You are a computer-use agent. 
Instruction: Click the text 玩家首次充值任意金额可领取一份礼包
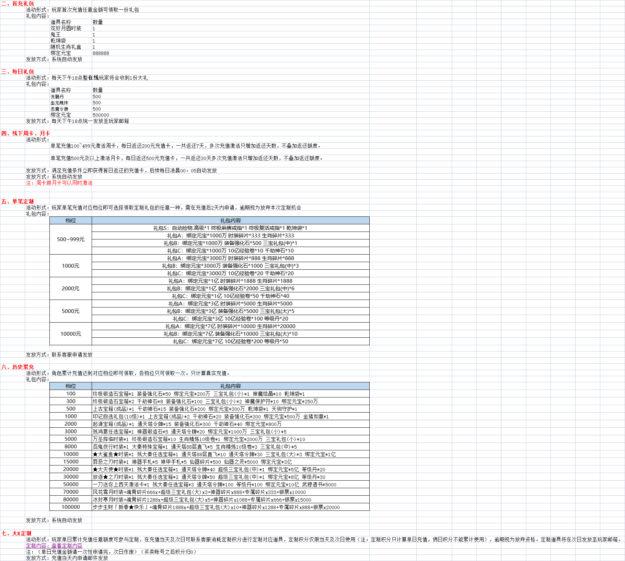click(95, 10)
